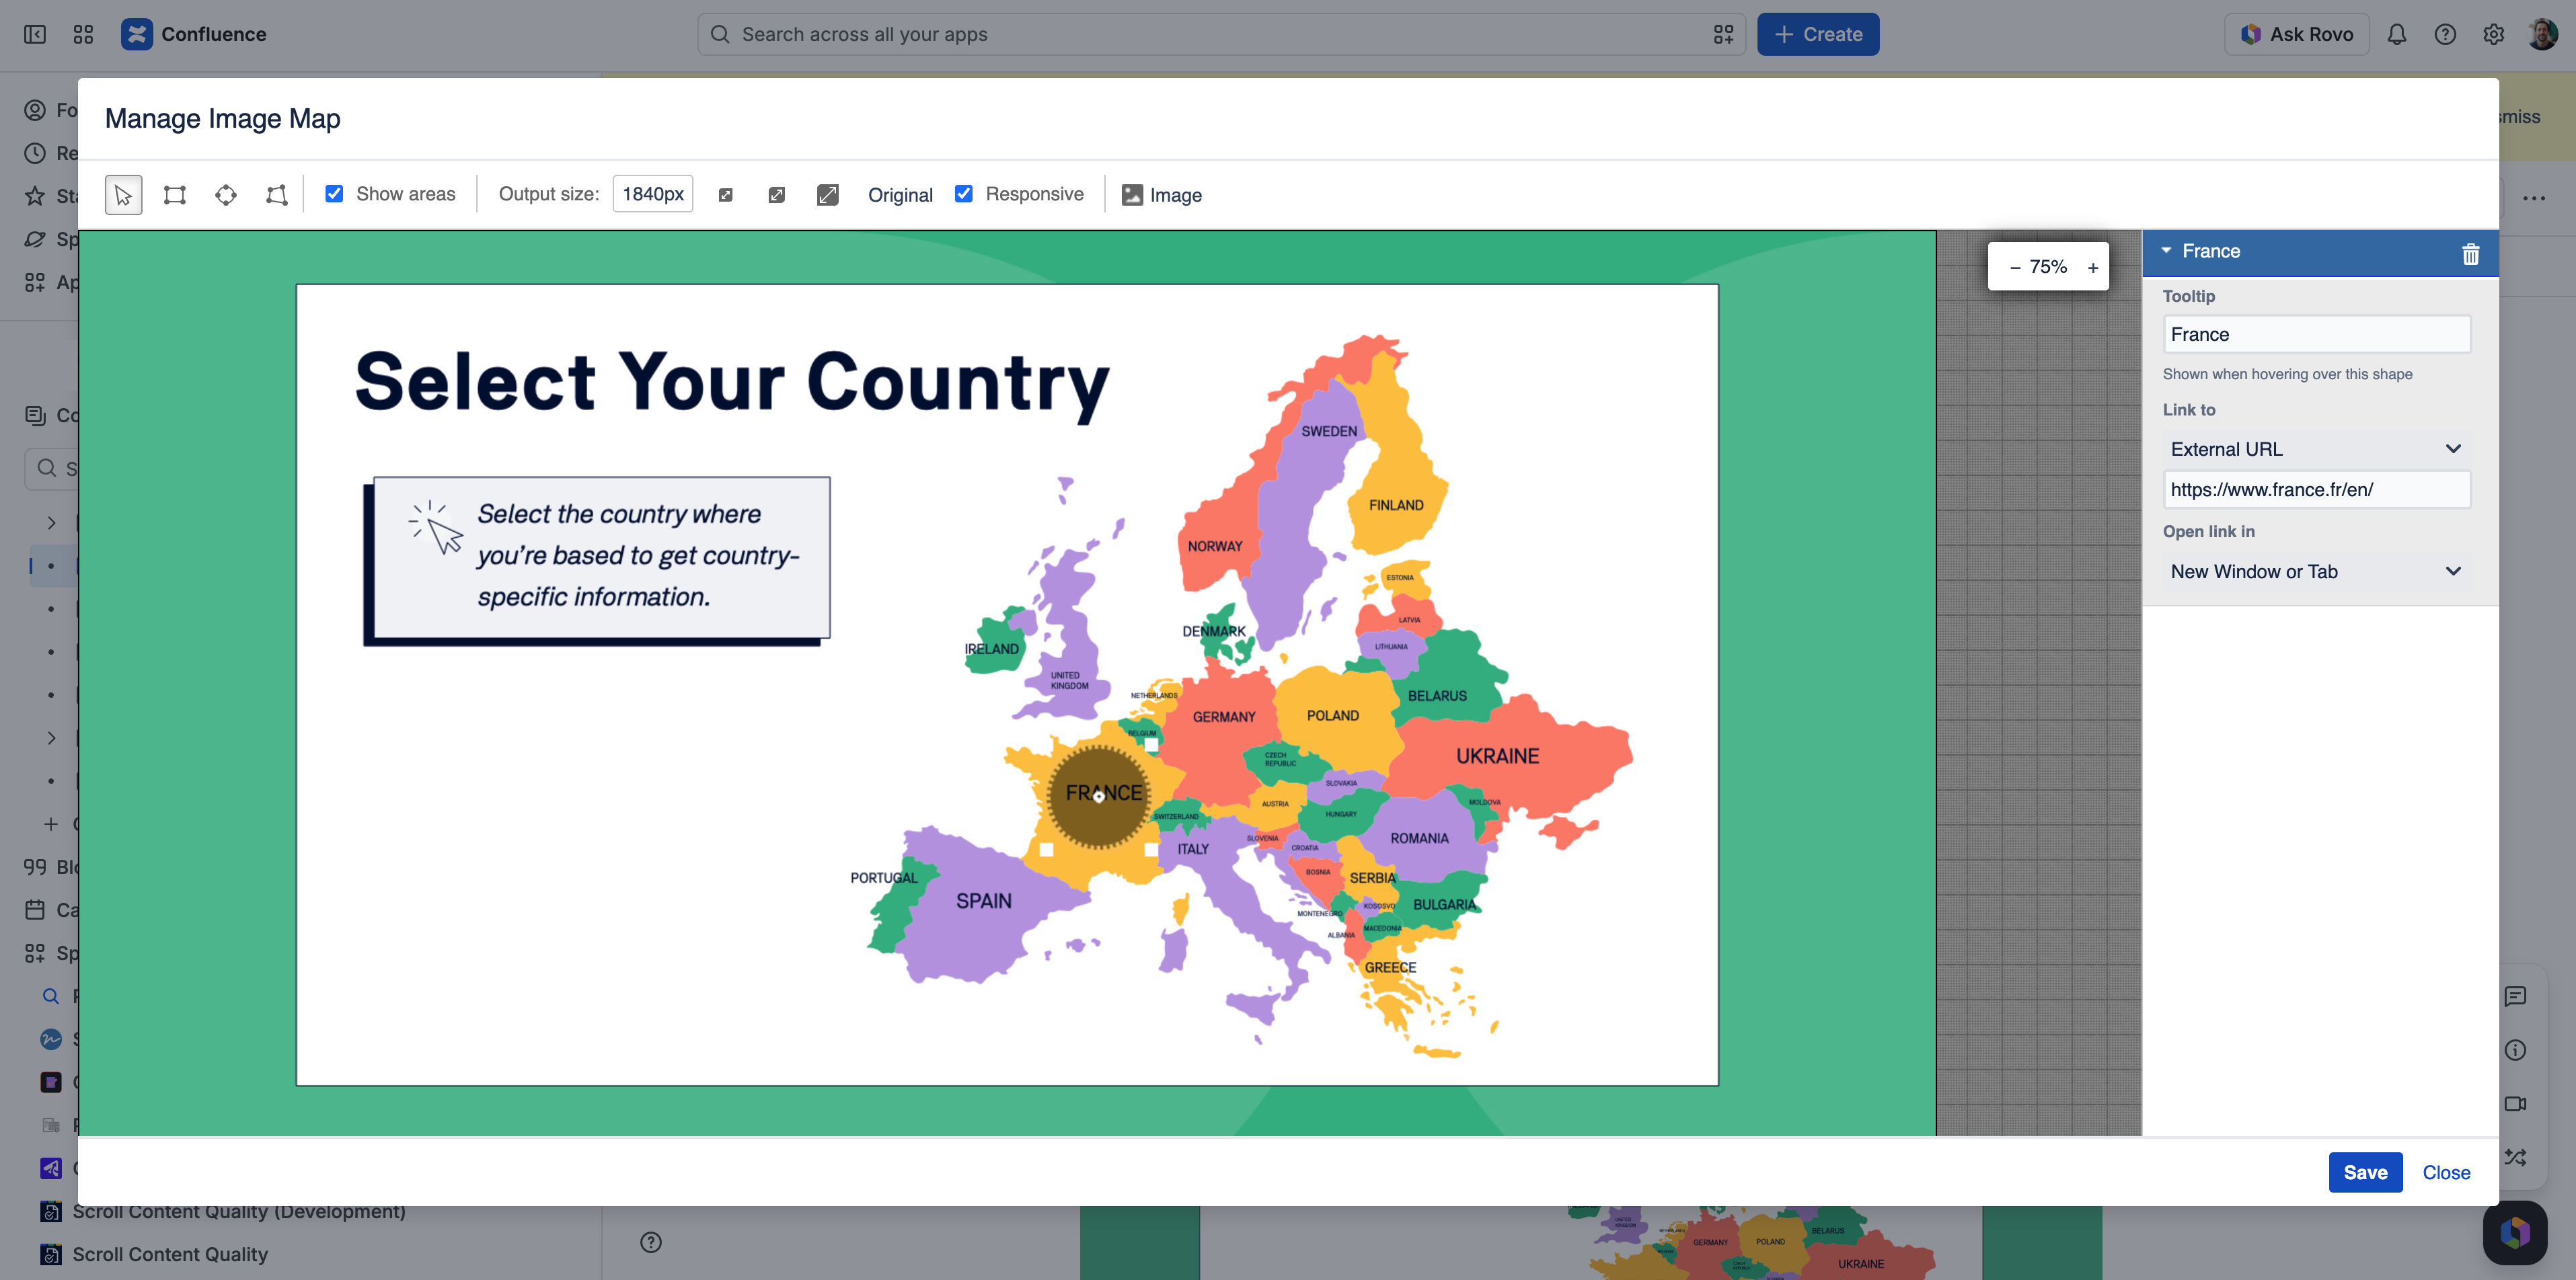Click the more actions ellipsis behind the dialog

(2534, 198)
